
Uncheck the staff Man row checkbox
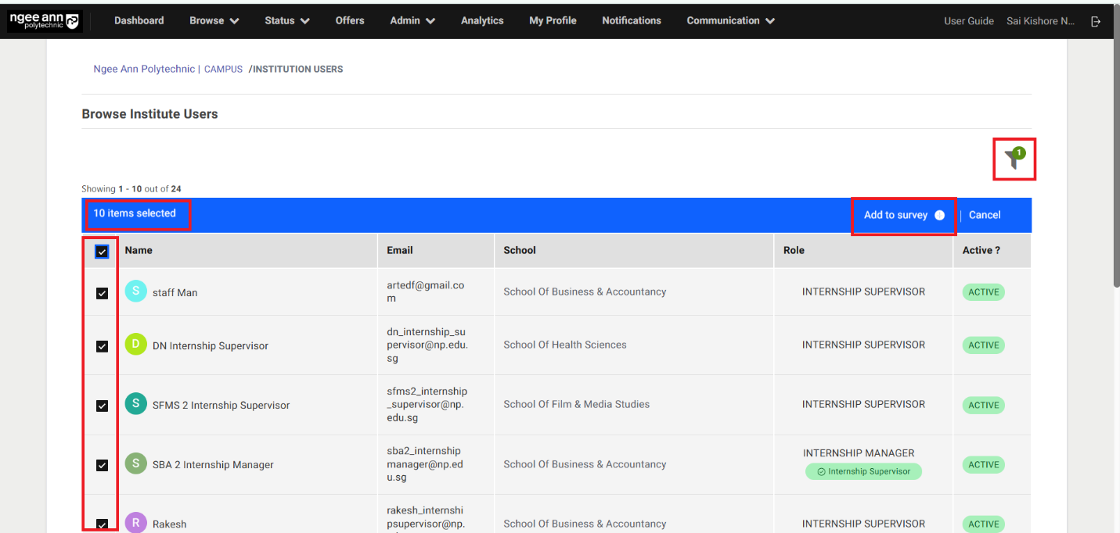tap(102, 293)
